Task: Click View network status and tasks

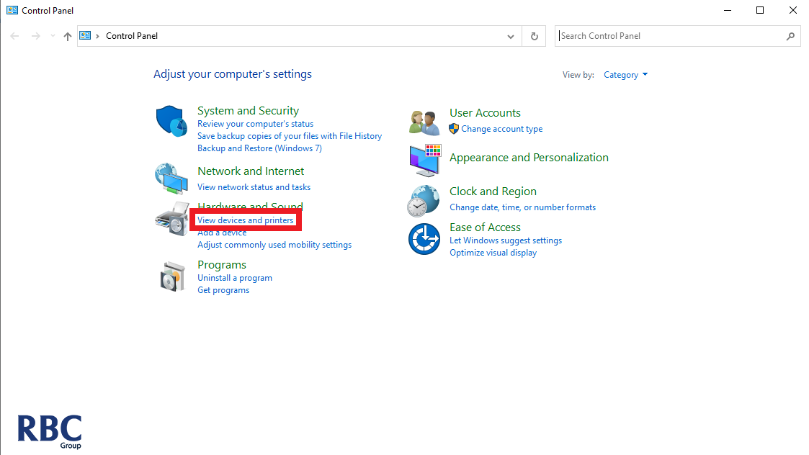Action: pyautogui.click(x=254, y=187)
